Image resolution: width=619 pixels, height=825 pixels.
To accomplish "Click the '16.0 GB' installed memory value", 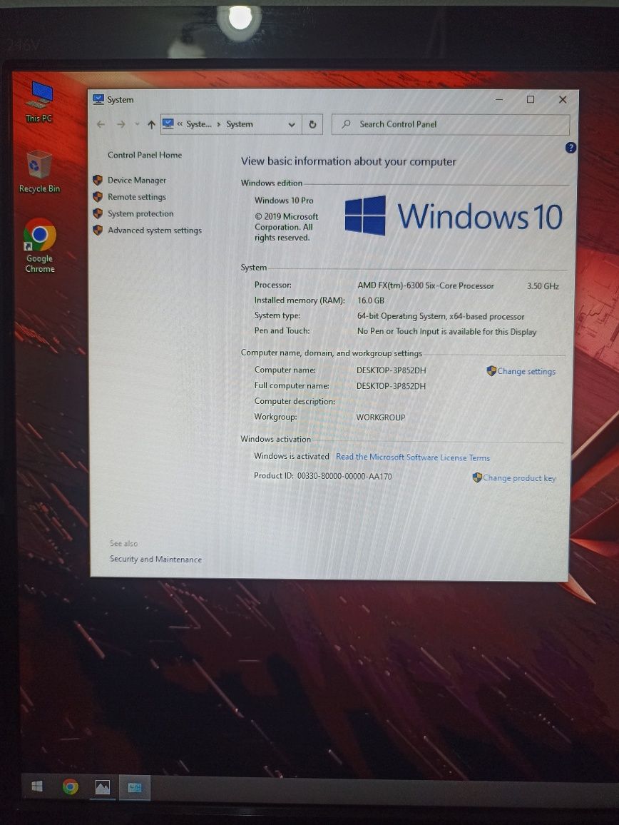I will tap(371, 300).
